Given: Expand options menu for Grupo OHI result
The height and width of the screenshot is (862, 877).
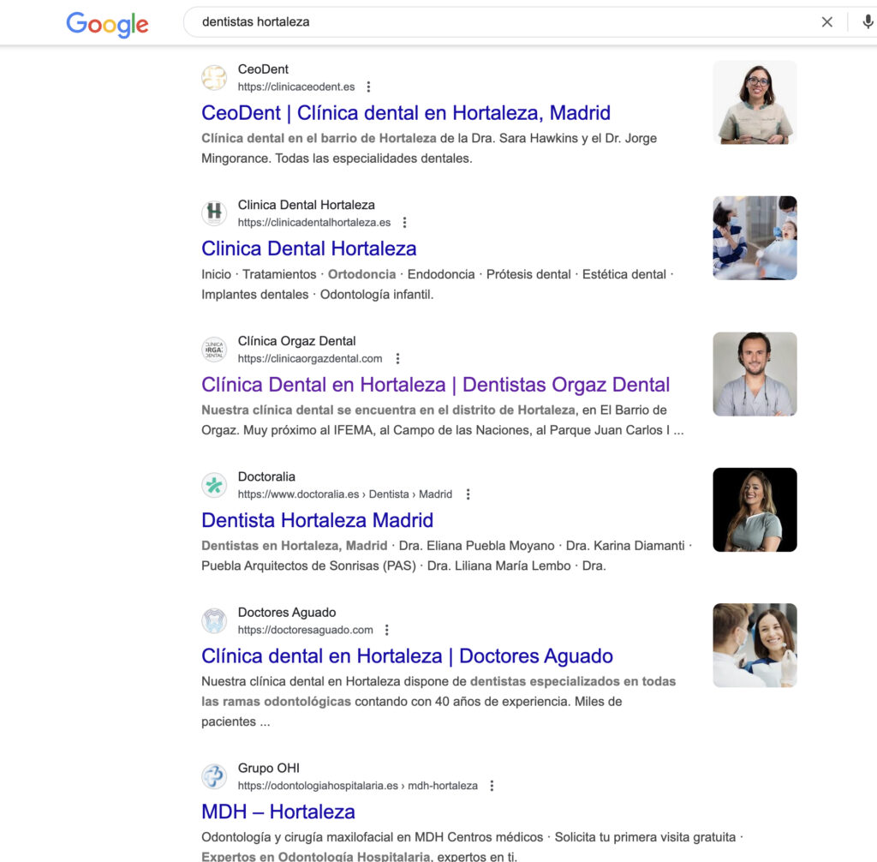Looking at the screenshot, I should click(492, 786).
